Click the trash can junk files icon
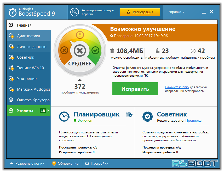This screenshot has width=224, height=173. tap(112, 51)
